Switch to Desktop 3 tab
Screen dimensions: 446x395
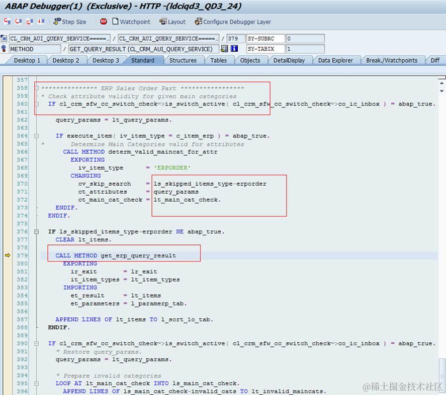106,60
